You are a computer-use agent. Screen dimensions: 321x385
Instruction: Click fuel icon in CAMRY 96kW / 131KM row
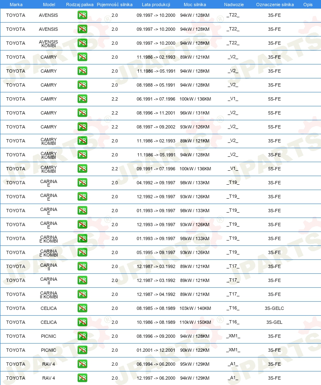point(82,113)
